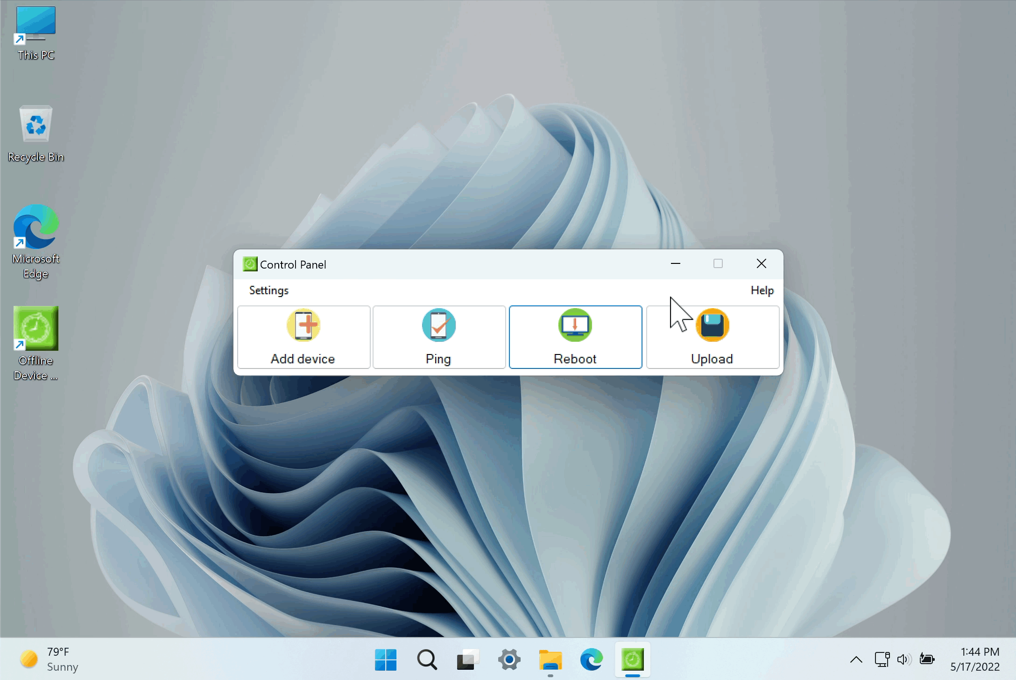The width and height of the screenshot is (1016, 680).
Task: Open File Explorer from the taskbar
Action: (550, 659)
